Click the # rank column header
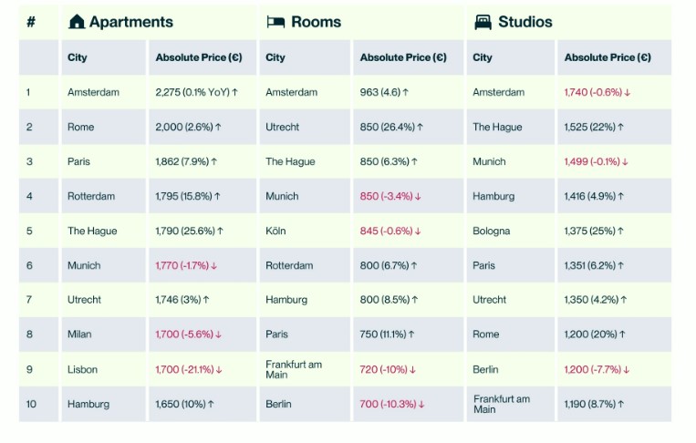The width and height of the screenshot is (696, 443). point(31,22)
